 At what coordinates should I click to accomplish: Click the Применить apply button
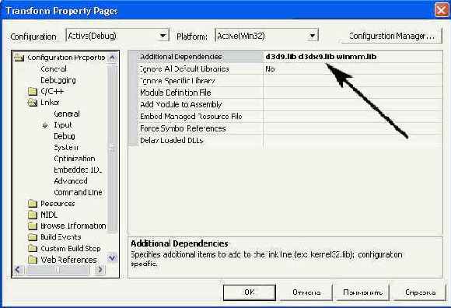pyautogui.click(x=362, y=292)
